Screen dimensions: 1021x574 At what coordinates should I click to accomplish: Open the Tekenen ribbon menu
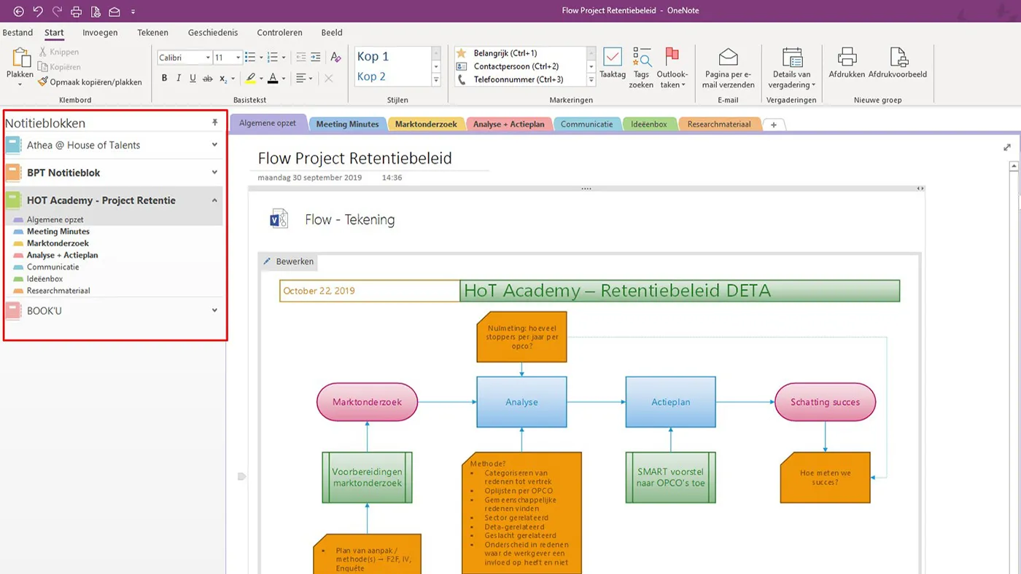pyautogui.click(x=152, y=33)
